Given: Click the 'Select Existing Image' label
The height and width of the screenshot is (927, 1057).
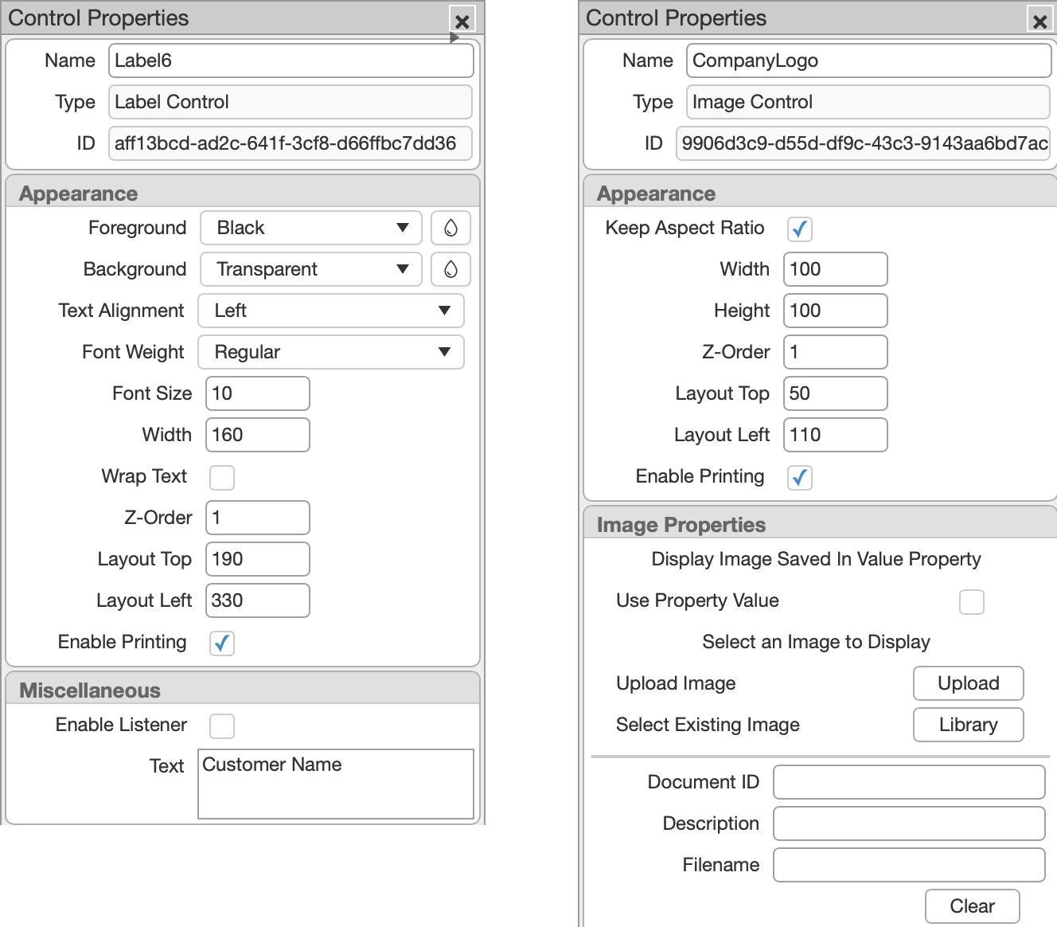Looking at the screenshot, I should 708,725.
